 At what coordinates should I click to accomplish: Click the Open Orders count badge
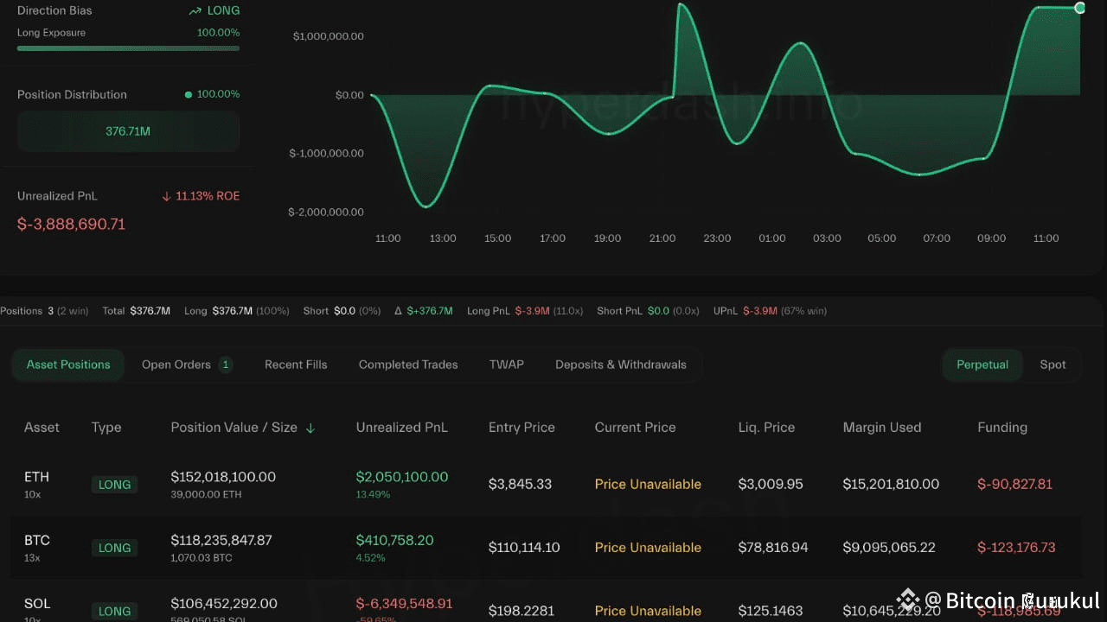226,365
